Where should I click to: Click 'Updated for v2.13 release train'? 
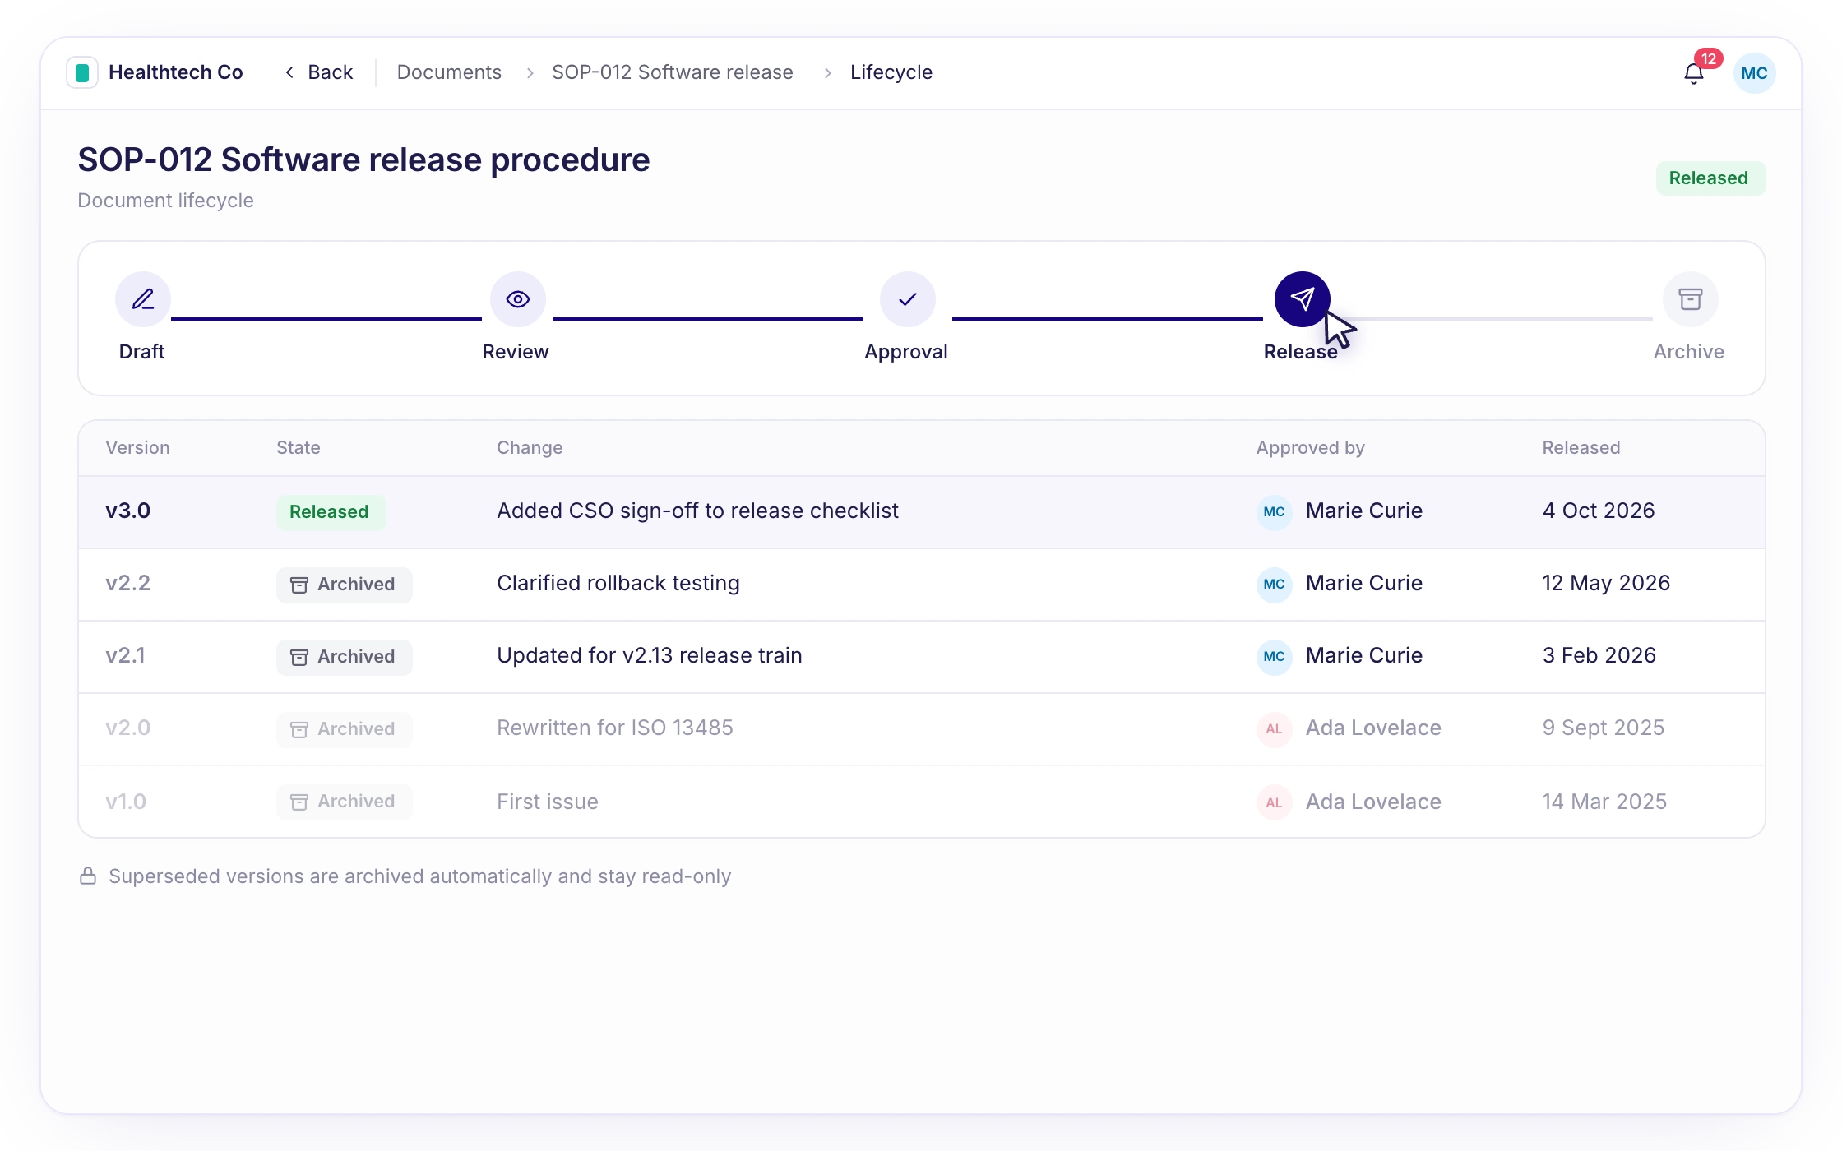pyautogui.click(x=649, y=655)
